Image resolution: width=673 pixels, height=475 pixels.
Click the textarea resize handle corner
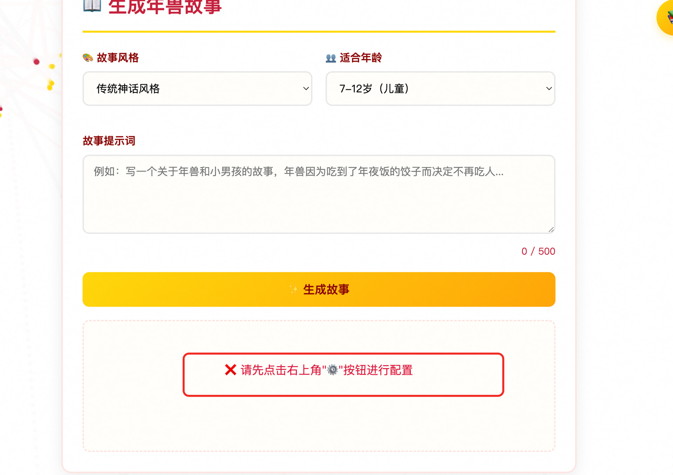pos(551,230)
